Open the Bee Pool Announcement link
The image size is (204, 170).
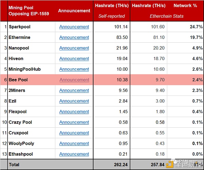point(74,80)
